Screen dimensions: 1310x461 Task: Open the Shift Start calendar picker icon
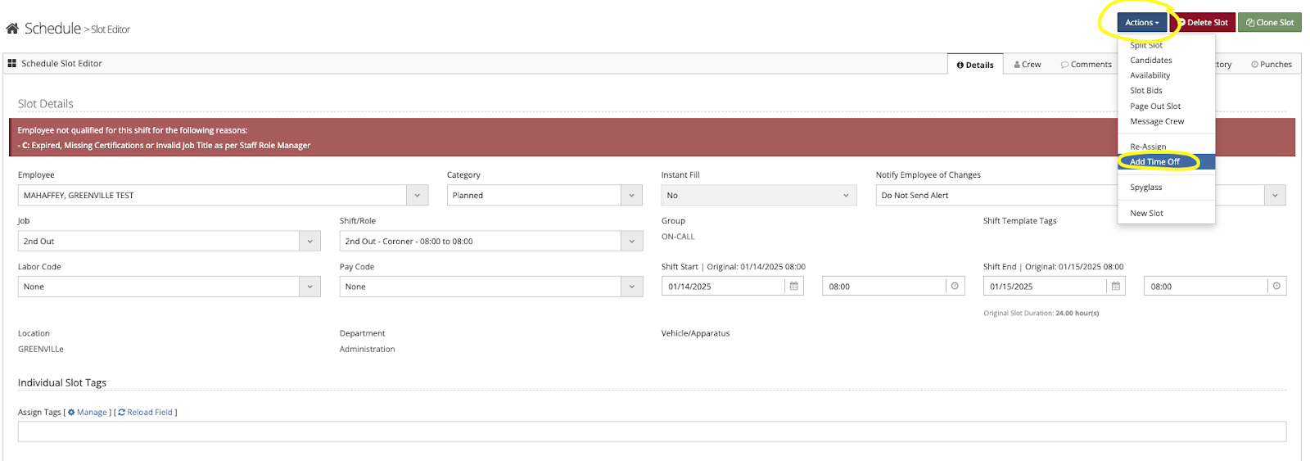click(x=793, y=286)
